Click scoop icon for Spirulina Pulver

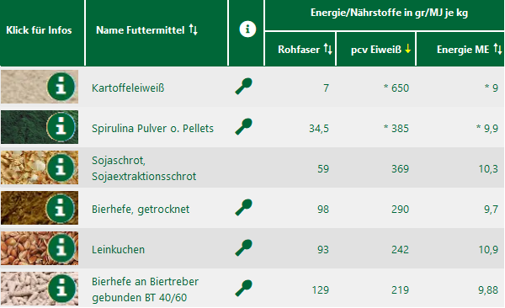click(244, 126)
